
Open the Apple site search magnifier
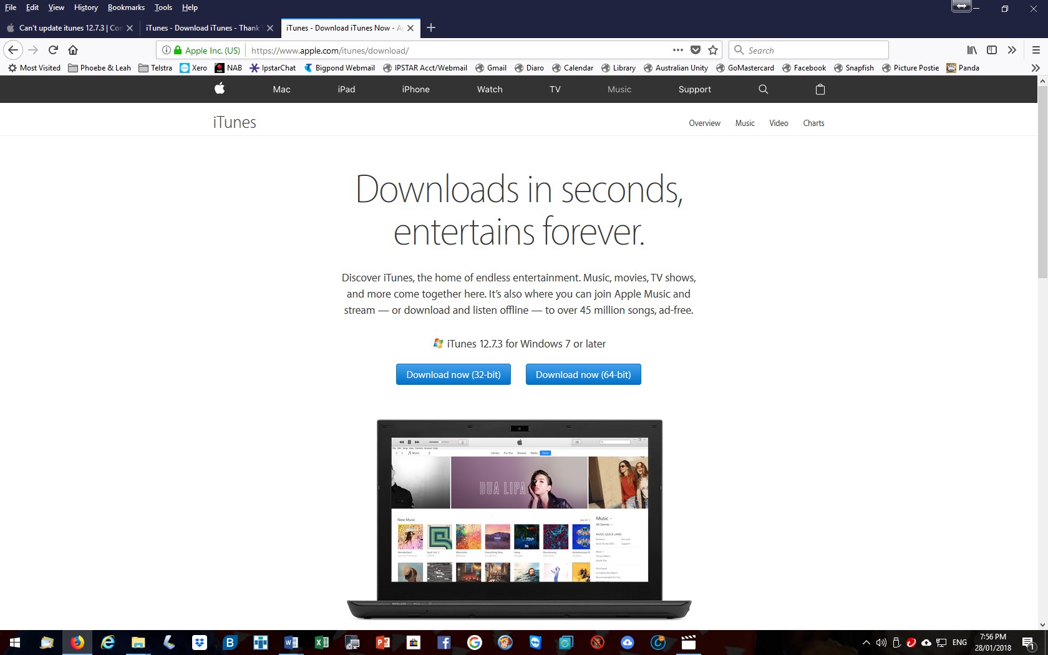[x=763, y=89]
